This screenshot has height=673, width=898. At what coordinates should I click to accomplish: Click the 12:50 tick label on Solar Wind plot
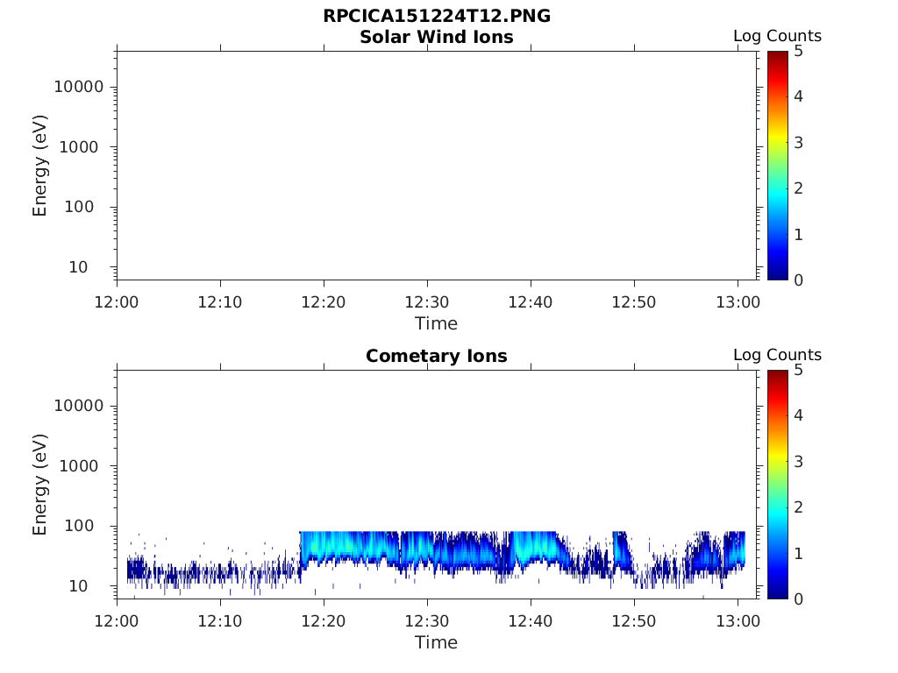coord(634,302)
